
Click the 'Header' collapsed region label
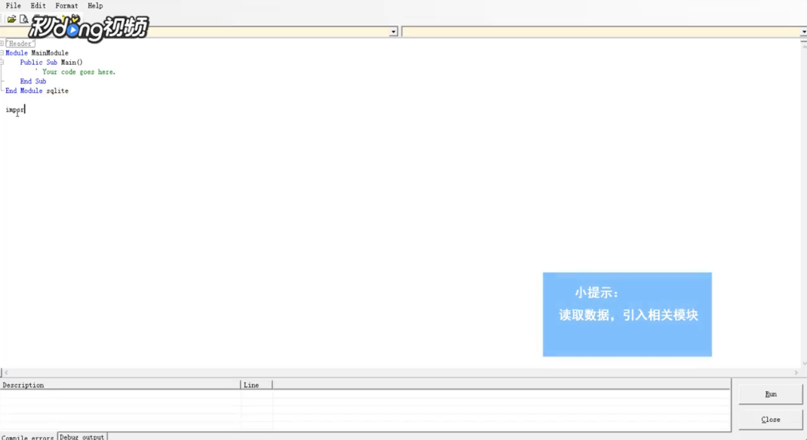coord(20,44)
